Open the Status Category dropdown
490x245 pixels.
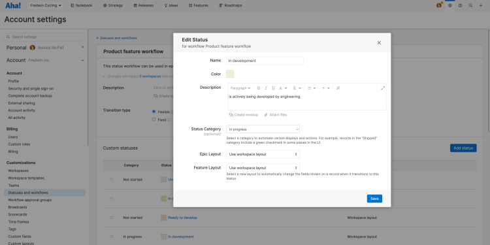click(263, 129)
